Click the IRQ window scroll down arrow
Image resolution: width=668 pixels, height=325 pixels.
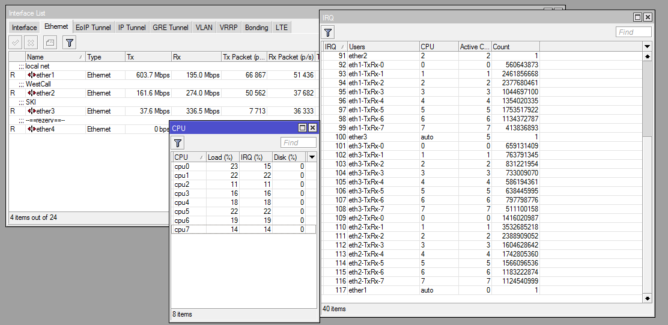[647, 298]
